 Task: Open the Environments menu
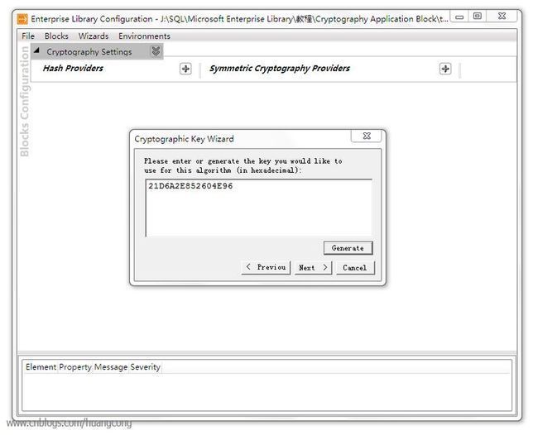click(x=144, y=36)
